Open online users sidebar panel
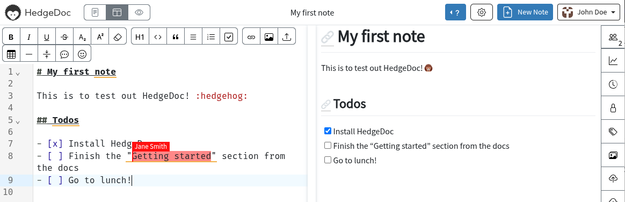The image size is (625, 202). 613,37
